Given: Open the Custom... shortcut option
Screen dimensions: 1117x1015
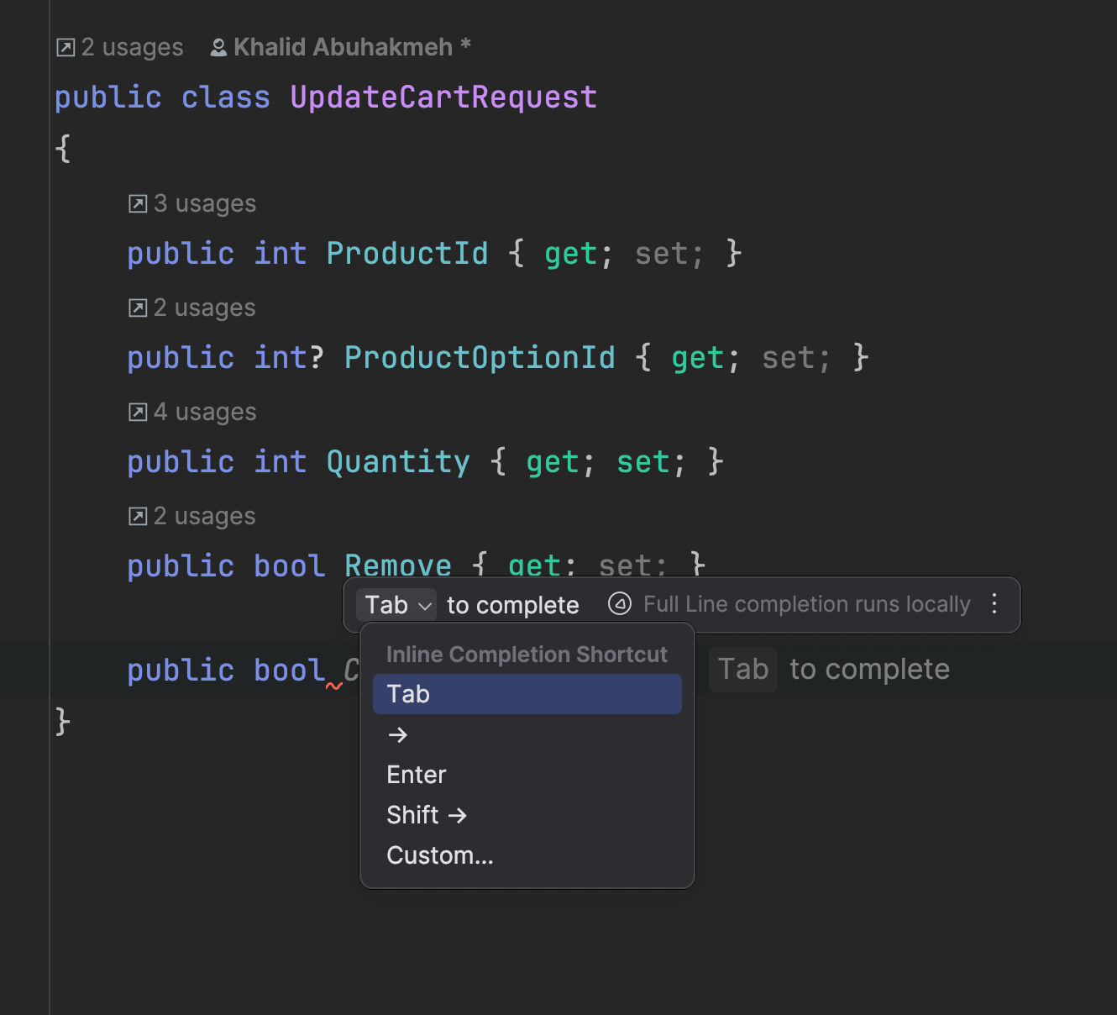Looking at the screenshot, I should click(527, 855).
